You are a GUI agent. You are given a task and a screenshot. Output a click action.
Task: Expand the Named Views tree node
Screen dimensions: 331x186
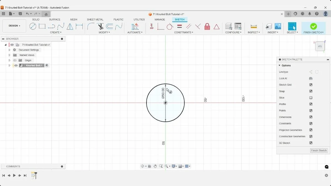9,55
